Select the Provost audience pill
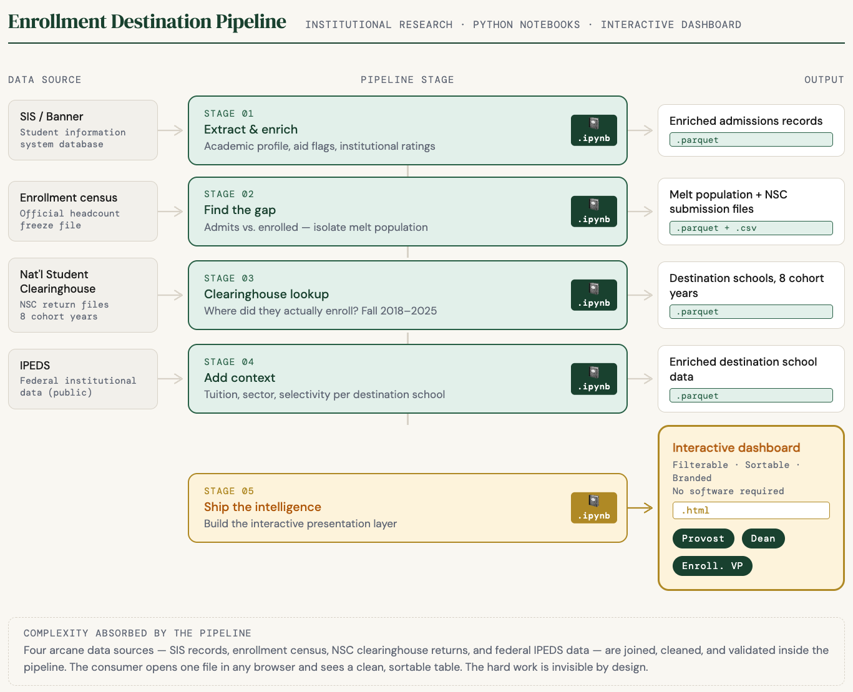The height and width of the screenshot is (692, 853). [703, 538]
